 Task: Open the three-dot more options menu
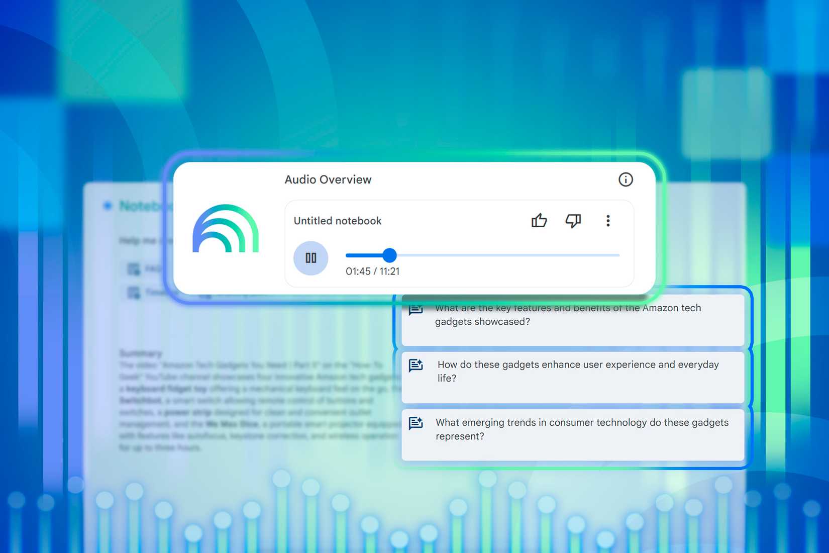click(608, 221)
